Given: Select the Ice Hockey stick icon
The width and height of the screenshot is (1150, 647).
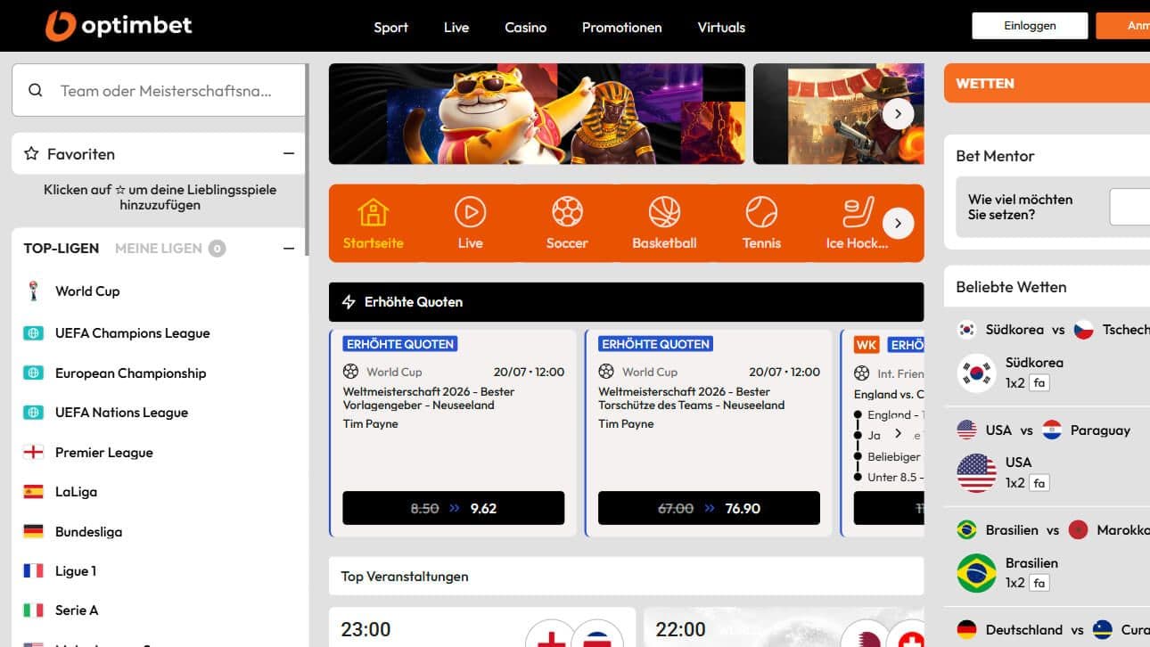Looking at the screenshot, I should pyautogui.click(x=858, y=212).
